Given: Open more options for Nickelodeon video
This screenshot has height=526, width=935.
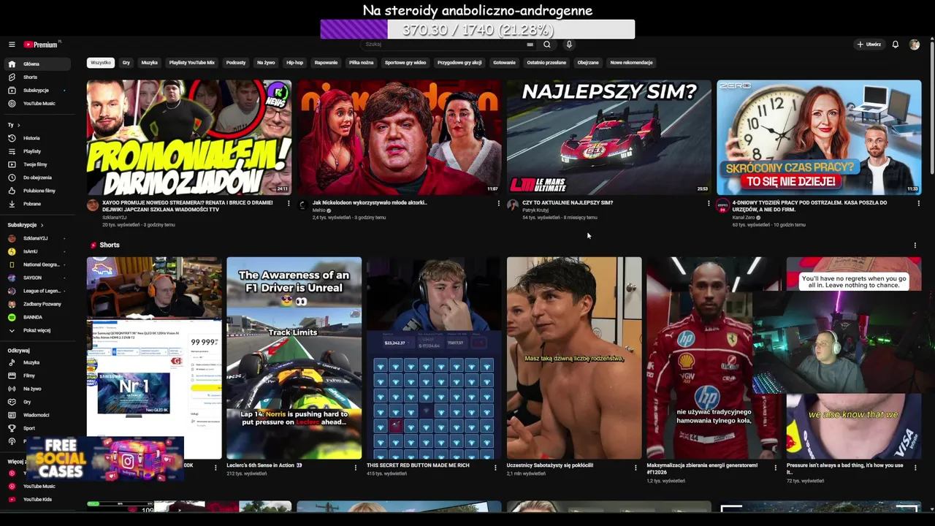Looking at the screenshot, I should [498, 203].
